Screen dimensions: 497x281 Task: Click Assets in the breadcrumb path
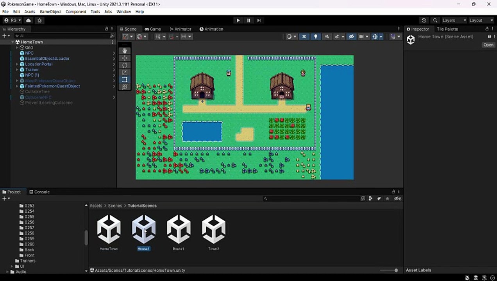(96, 206)
